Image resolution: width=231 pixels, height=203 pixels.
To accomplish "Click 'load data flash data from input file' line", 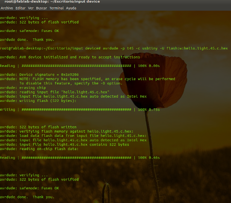I will tap(73, 136).
